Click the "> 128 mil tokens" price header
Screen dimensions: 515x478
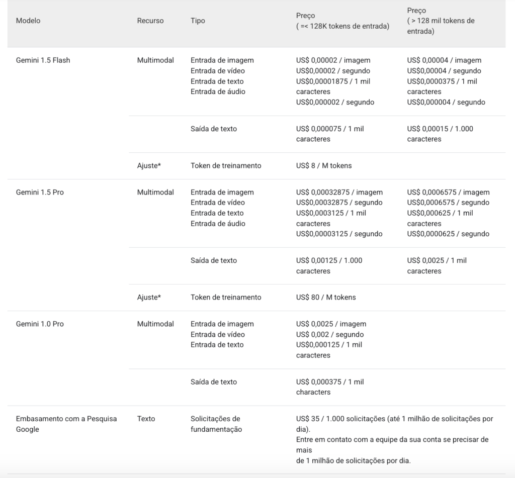[x=441, y=21]
